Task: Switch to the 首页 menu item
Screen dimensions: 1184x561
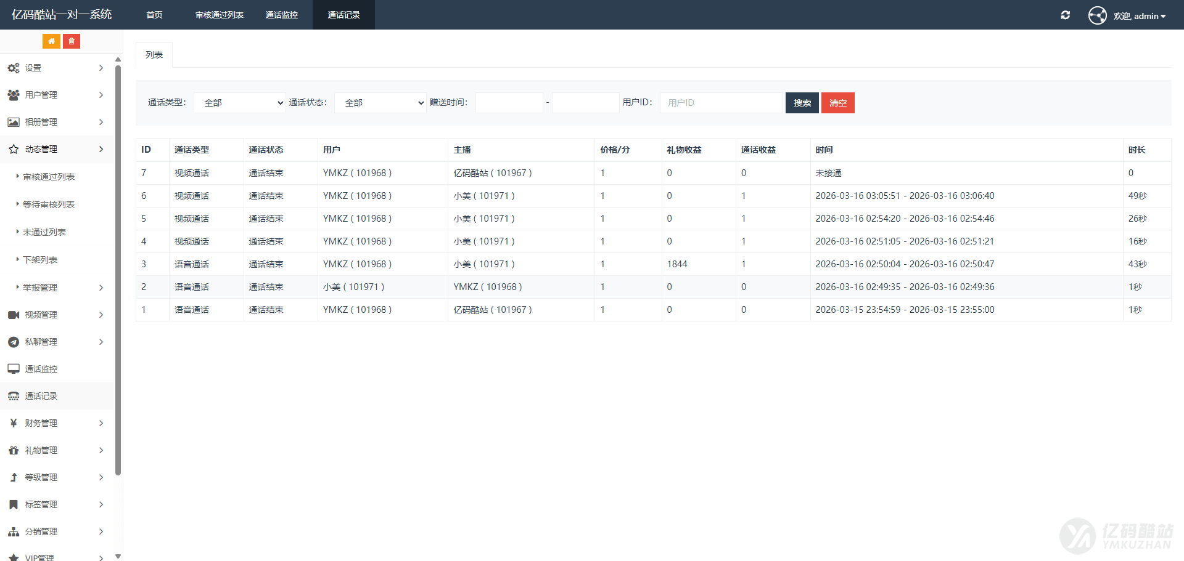Action: 154,15
